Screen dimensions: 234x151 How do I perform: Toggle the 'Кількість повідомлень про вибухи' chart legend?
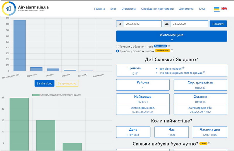click(54, 95)
